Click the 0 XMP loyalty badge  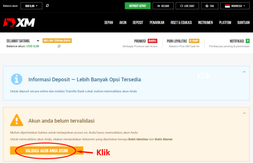tap(194, 41)
